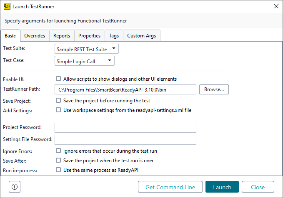Open the Test Case dropdown

click(x=85, y=61)
